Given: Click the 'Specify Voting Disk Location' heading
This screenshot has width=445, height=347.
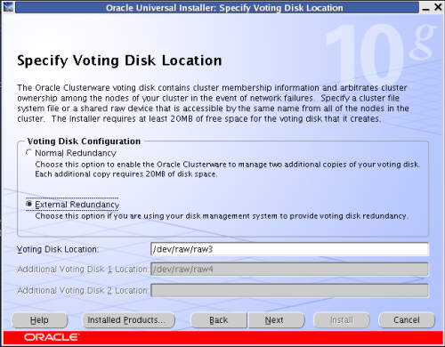Looking at the screenshot, I should (x=119, y=61).
